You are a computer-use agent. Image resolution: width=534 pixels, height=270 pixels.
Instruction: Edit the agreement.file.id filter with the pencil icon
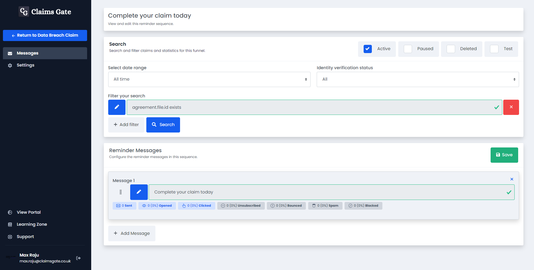117,107
